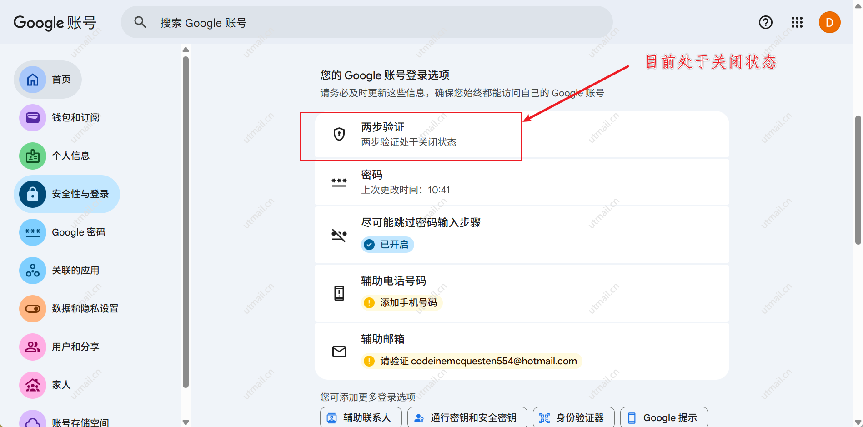The width and height of the screenshot is (863, 427).
Task: Click the 搜索 Google 账号 search field
Action: 367,22
